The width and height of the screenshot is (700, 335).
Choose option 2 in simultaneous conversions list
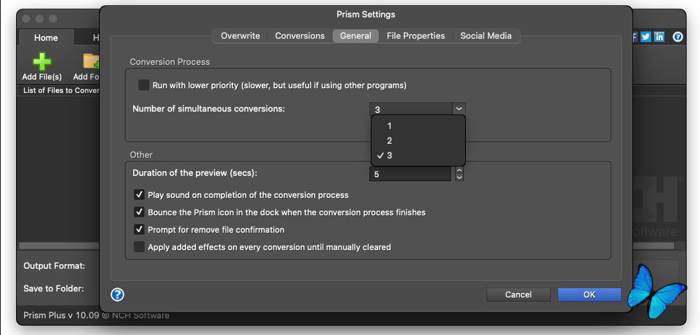pyautogui.click(x=389, y=140)
